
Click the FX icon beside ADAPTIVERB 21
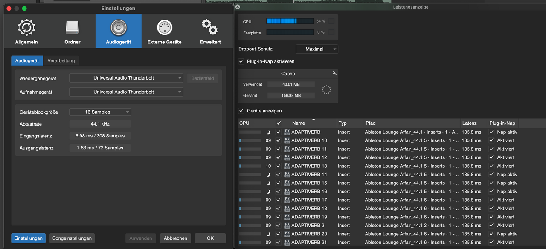[287, 243]
